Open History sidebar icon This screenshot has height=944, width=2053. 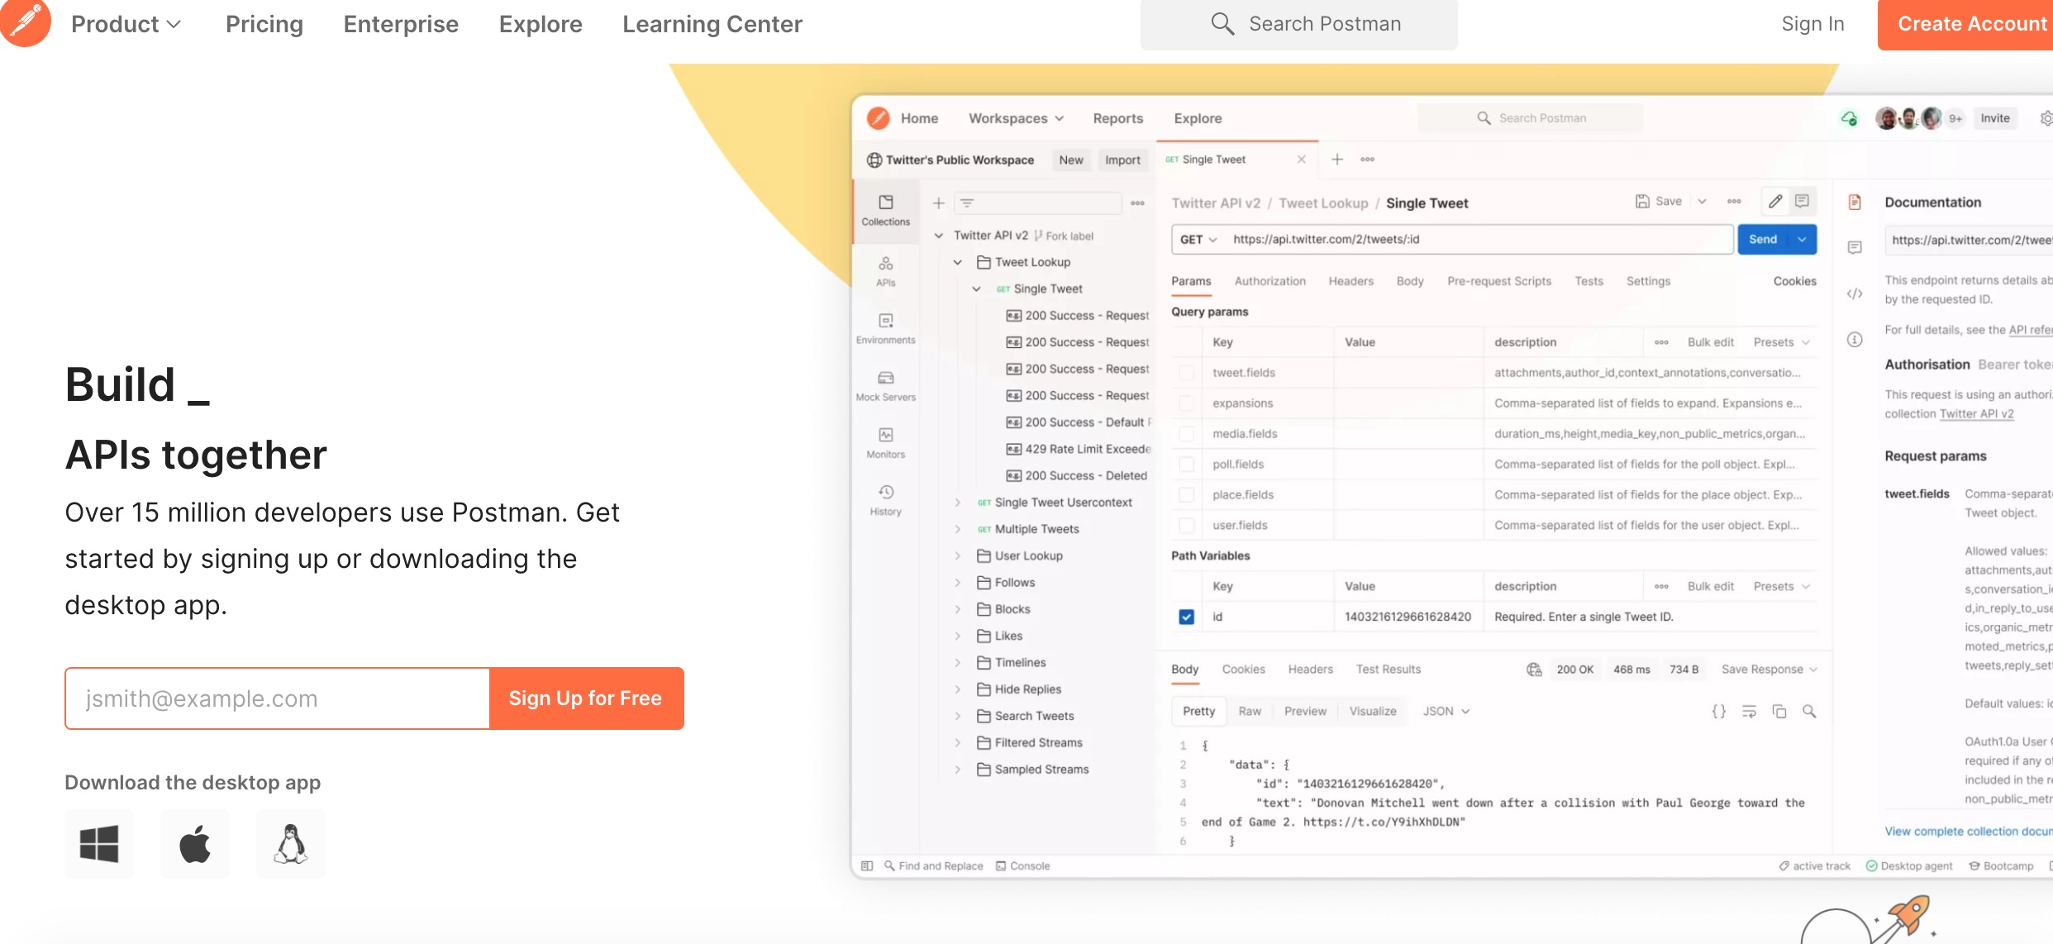(x=886, y=500)
